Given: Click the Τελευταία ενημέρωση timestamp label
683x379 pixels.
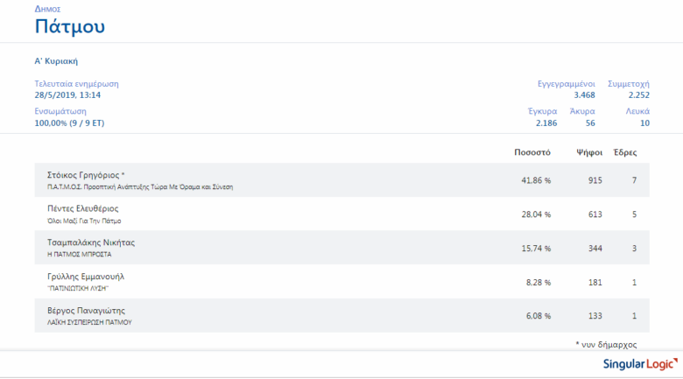Looking at the screenshot, I should pyautogui.click(x=76, y=83).
